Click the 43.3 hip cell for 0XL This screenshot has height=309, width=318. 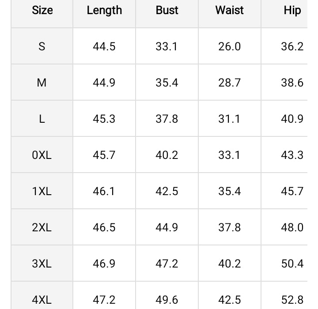292,155
